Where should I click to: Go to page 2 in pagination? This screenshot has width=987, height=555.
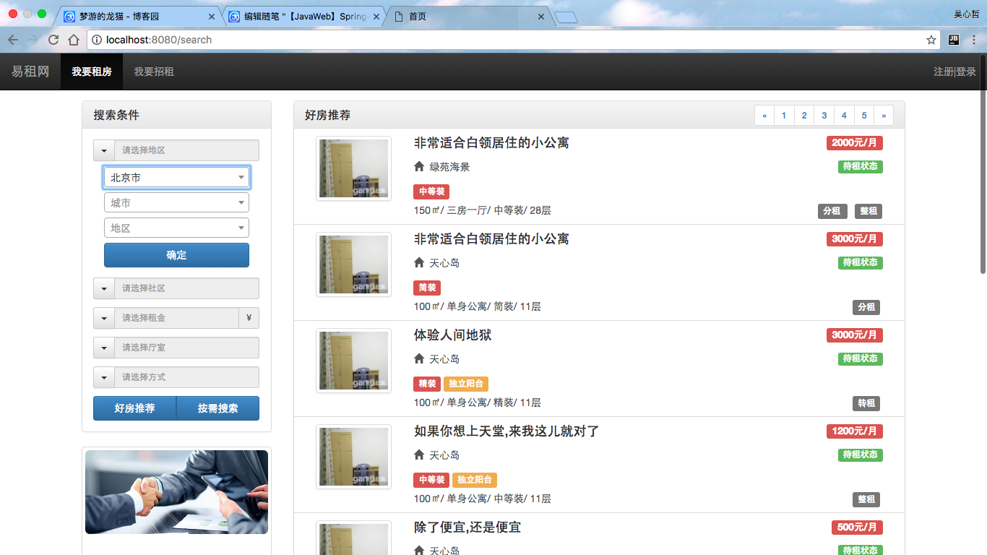(804, 116)
